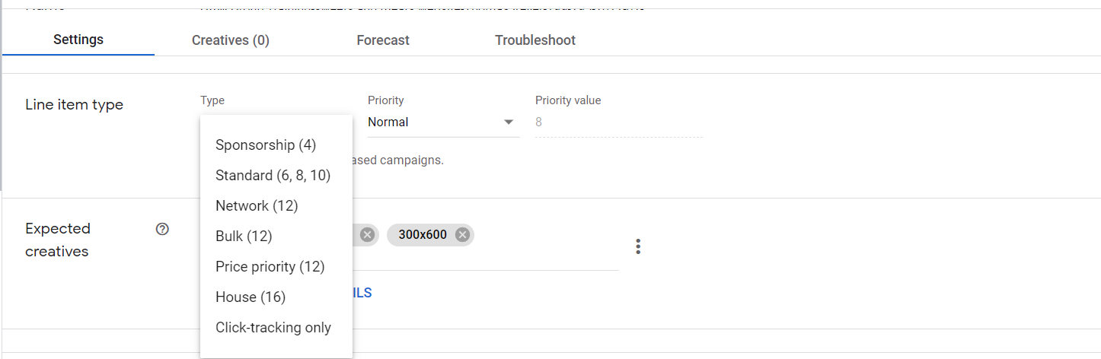
Task: Open the help icon beside Expected creatives
Action: click(162, 229)
